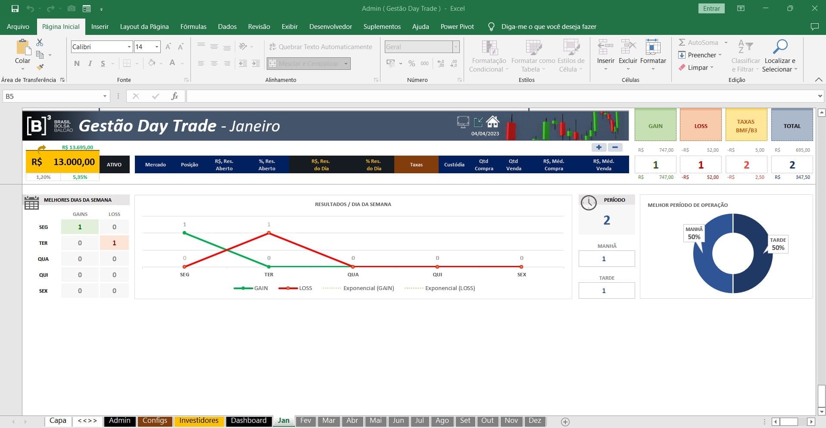Image resolution: width=826 pixels, height=428 pixels.
Task: Click the TAXAS BMF/B3 yellow button
Action: tap(746, 125)
